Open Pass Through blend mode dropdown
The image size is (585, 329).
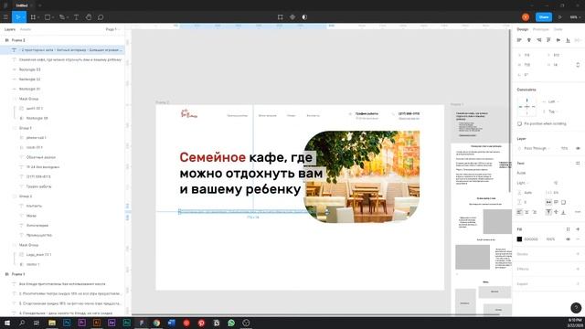coord(537,148)
